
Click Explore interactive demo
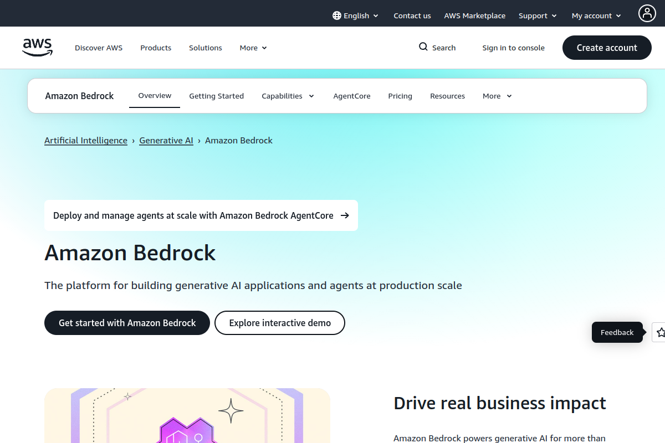[279, 323]
